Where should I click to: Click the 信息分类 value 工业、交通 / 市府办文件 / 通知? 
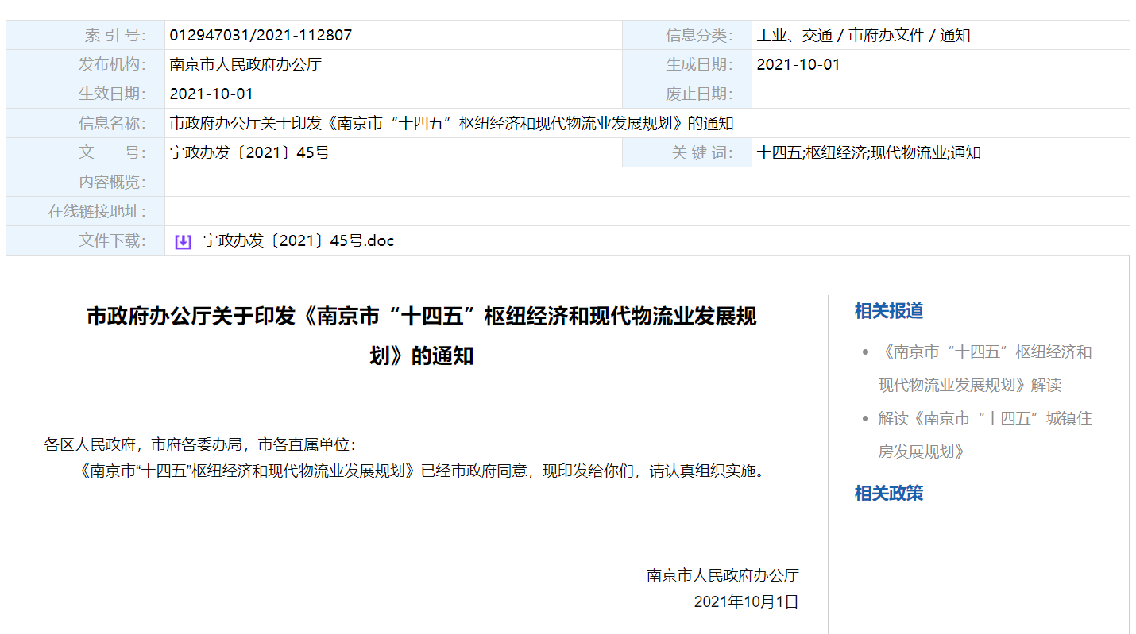[x=863, y=35]
